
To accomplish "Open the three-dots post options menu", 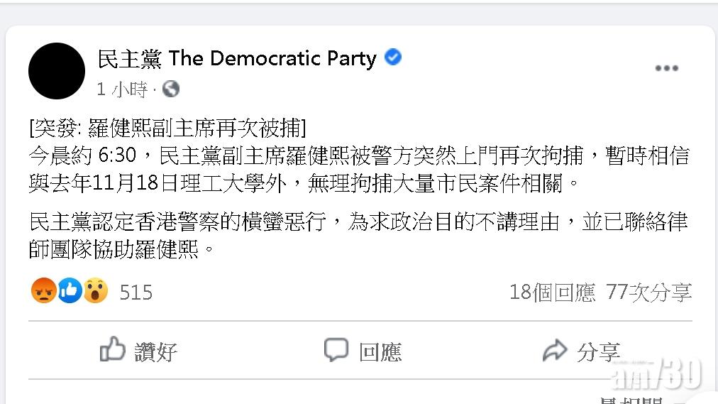I will pyautogui.click(x=666, y=68).
